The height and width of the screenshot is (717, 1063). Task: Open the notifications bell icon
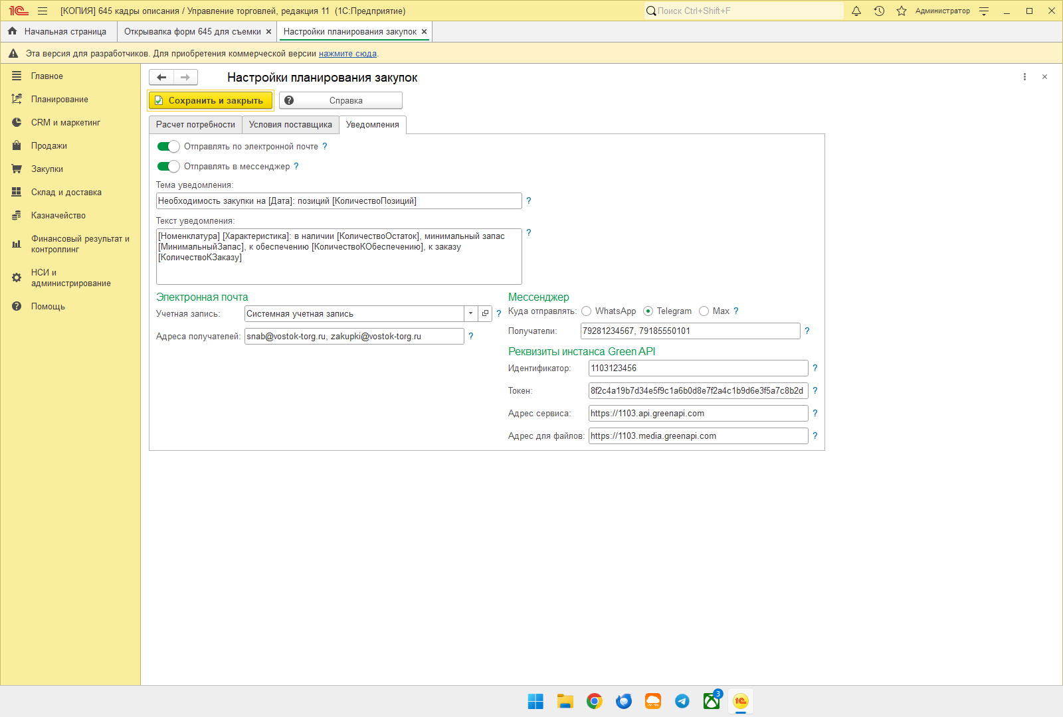(x=856, y=11)
